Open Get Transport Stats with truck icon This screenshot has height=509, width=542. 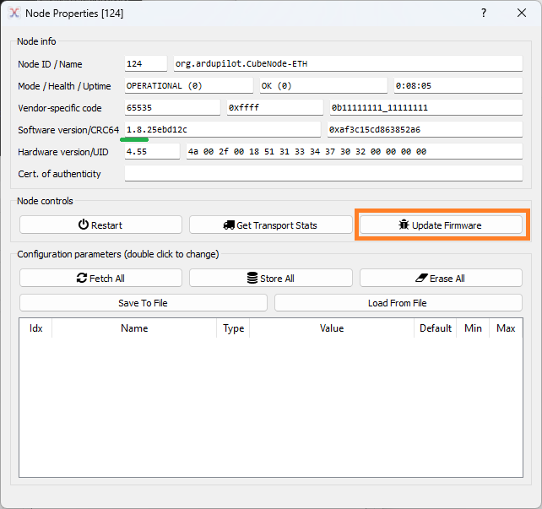pyautogui.click(x=270, y=225)
